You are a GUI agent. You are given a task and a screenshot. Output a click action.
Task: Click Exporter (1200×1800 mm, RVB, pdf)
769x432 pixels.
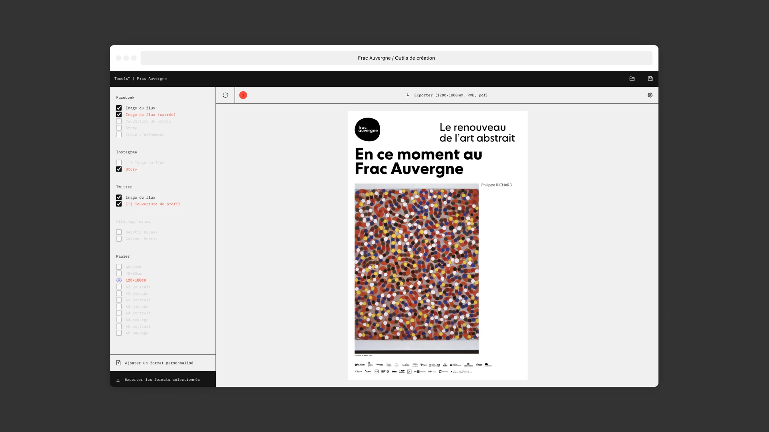(x=451, y=95)
